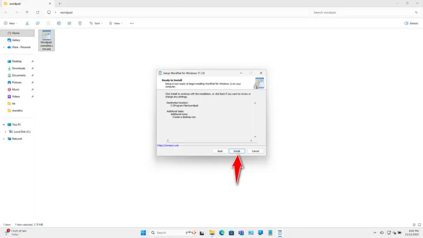
Task: Open the winaero.com link in the installer
Action: (x=169, y=145)
